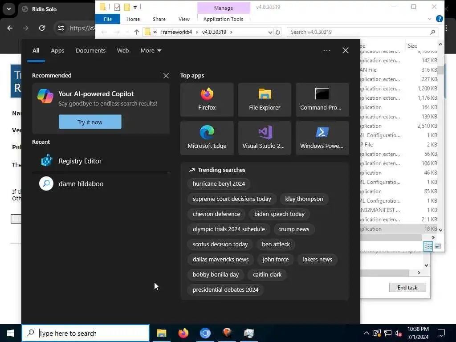The image size is (456, 342).
Task: Dismiss the Recommended section
Action: 166,76
